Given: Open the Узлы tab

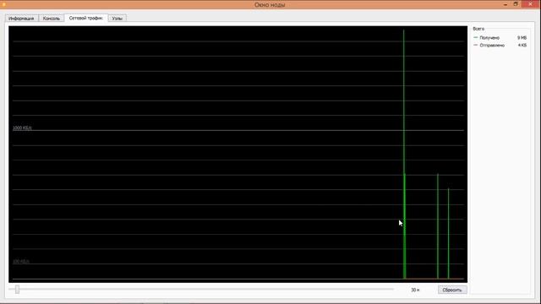Looking at the screenshot, I should 117,19.
